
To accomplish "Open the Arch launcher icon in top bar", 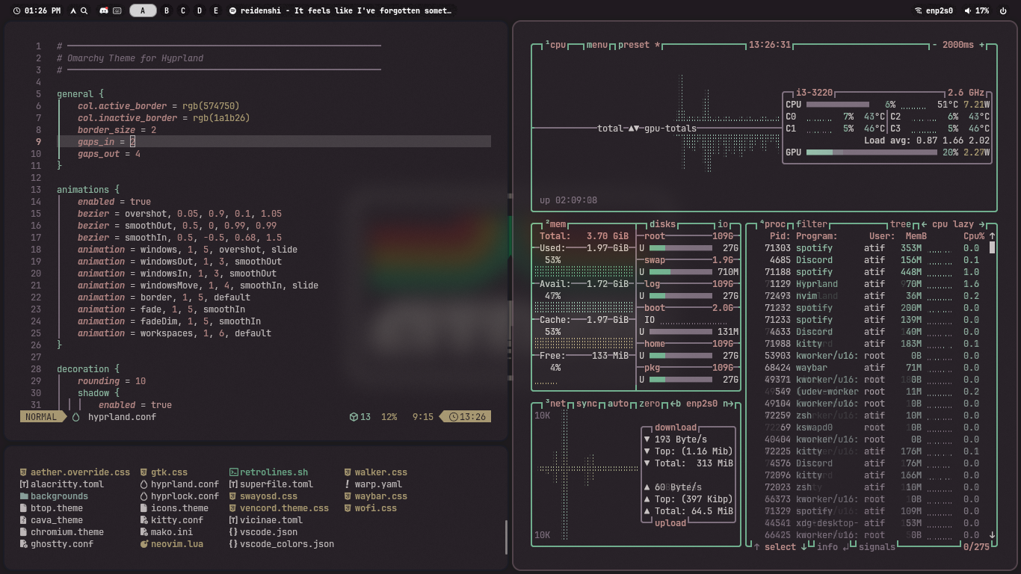I will (73, 11).
